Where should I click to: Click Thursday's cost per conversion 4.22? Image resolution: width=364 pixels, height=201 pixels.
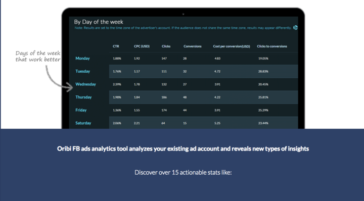click(217, 97)
